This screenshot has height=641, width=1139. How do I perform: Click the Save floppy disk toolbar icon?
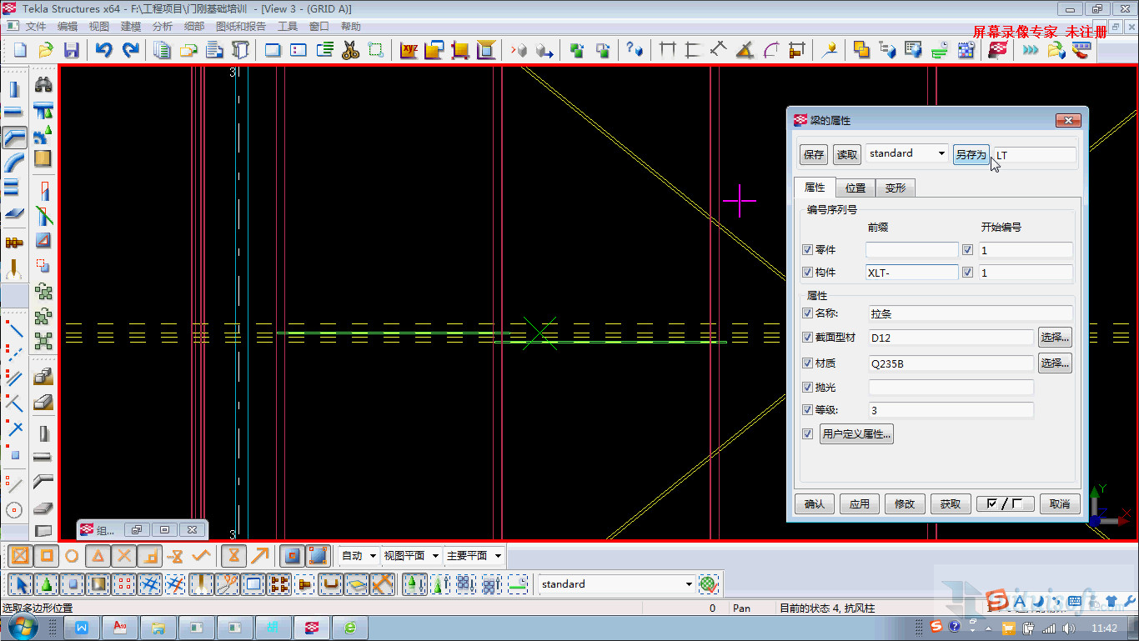pos(71,50)
